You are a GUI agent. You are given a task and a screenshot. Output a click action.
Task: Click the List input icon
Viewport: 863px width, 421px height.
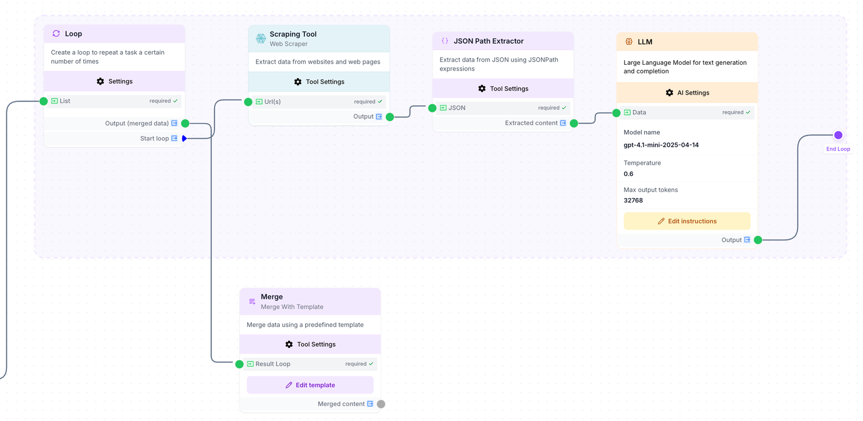click(x=54, y=101)
